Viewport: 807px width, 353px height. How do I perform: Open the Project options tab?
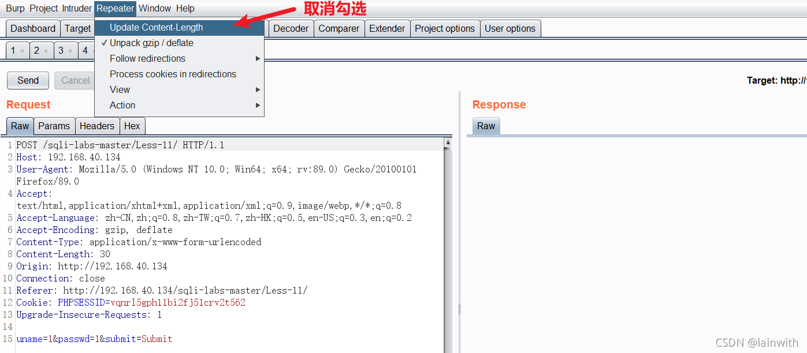point(445,29)
